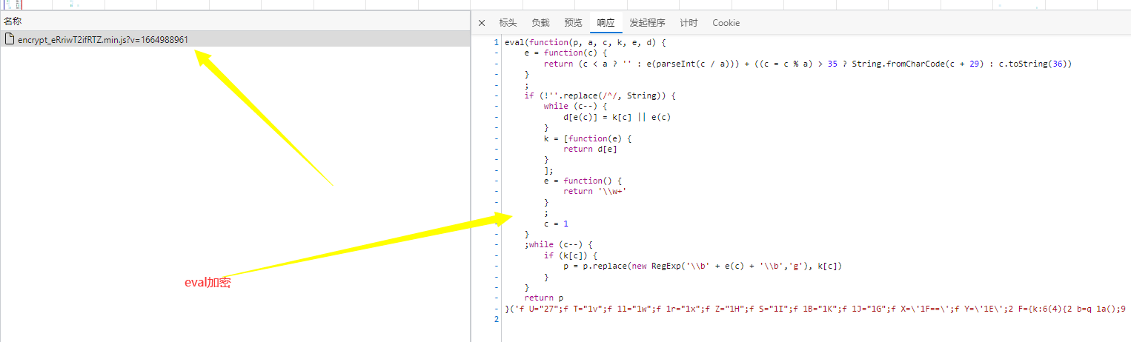Click the "if (!''.replace(/^/, String))" line
Viewport: 1131px width, 342px height.
click(x=600, y=96)
